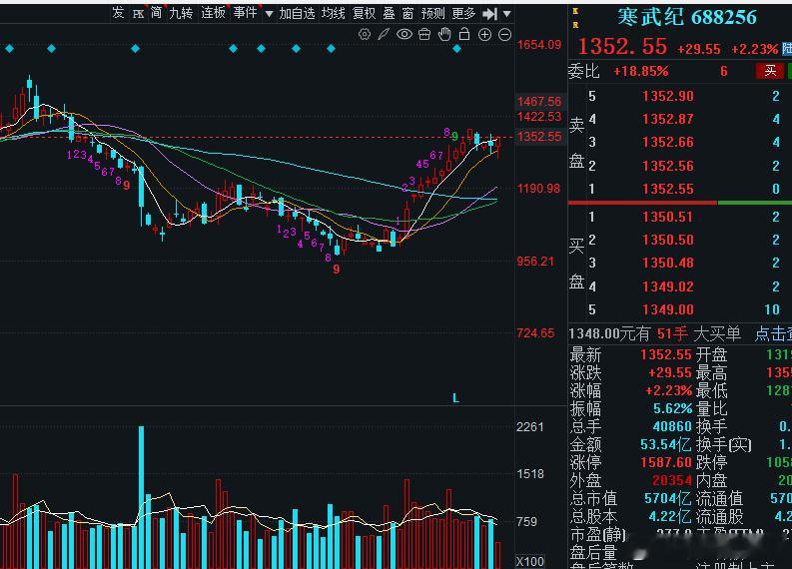Click the large price 1352.55 header
This screenshot has height=569, width=792.
pos(622,47)
